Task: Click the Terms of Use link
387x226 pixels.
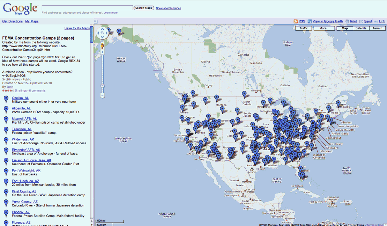Action: pyautogui.click(x=375, y=225)
